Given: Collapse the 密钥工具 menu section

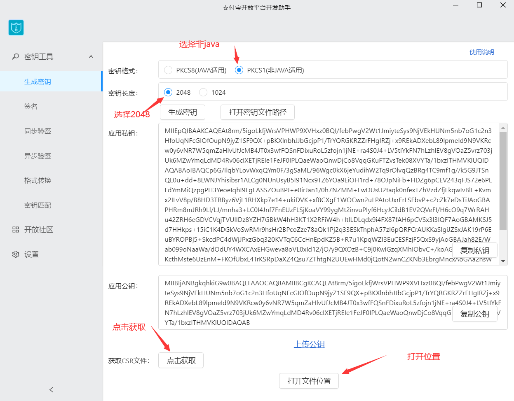Looking at the screenshot, I should coord(91,56).
